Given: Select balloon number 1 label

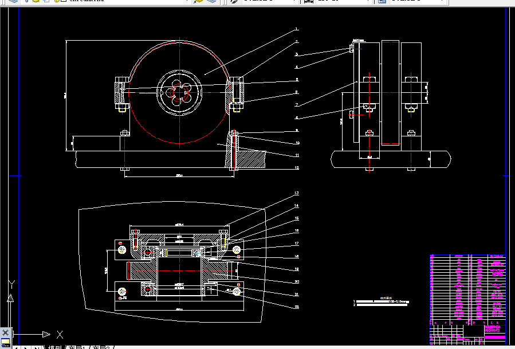Looking at the screenshot, I should tap(297, 29).
